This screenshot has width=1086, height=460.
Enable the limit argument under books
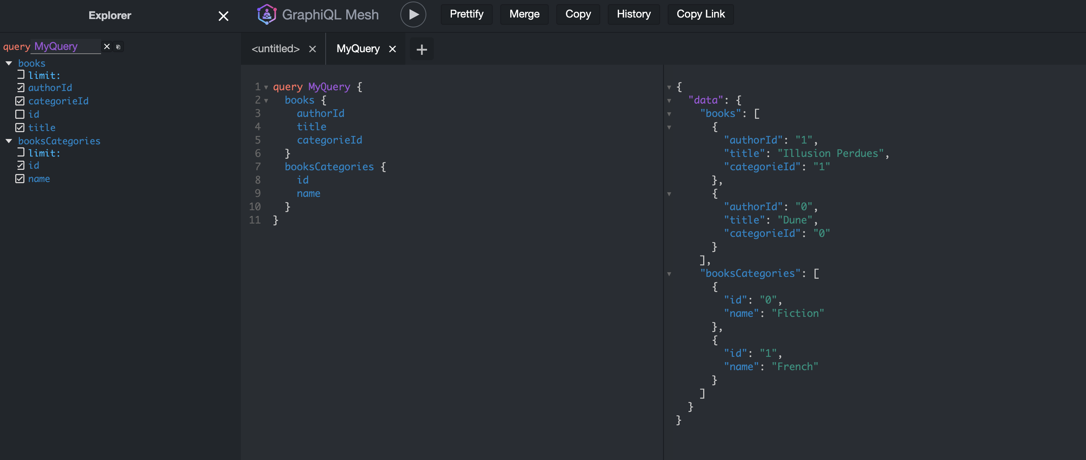(20, 75)
